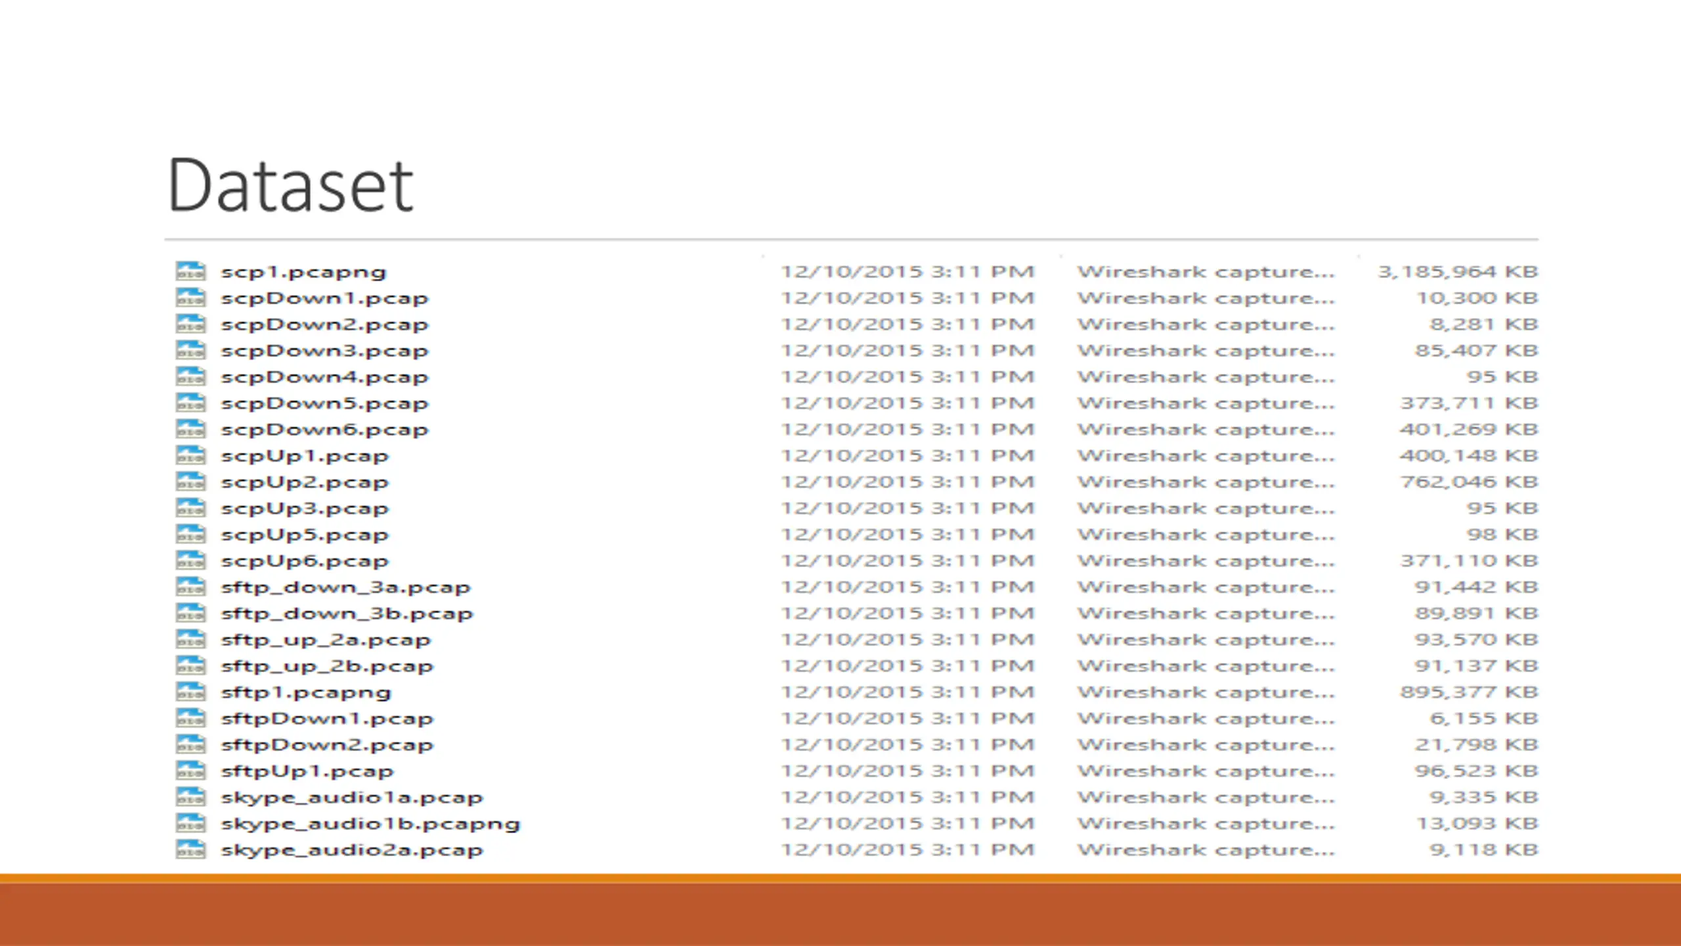Click the icon beside scpUp3.pcap
The width and height of the screenshot is (1681, 946).
[x=190, y=508]
